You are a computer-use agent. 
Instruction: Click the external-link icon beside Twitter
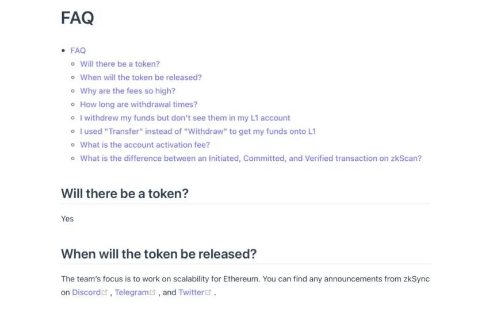(208, 292)
